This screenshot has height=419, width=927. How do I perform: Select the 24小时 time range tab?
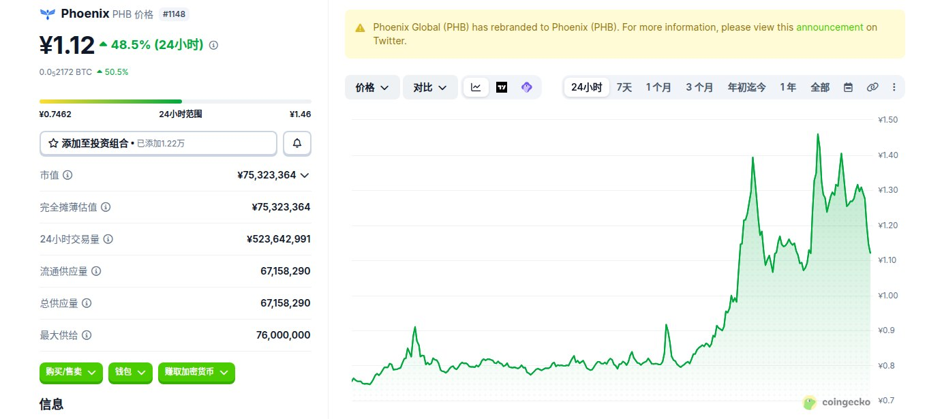tap(586, 87)
